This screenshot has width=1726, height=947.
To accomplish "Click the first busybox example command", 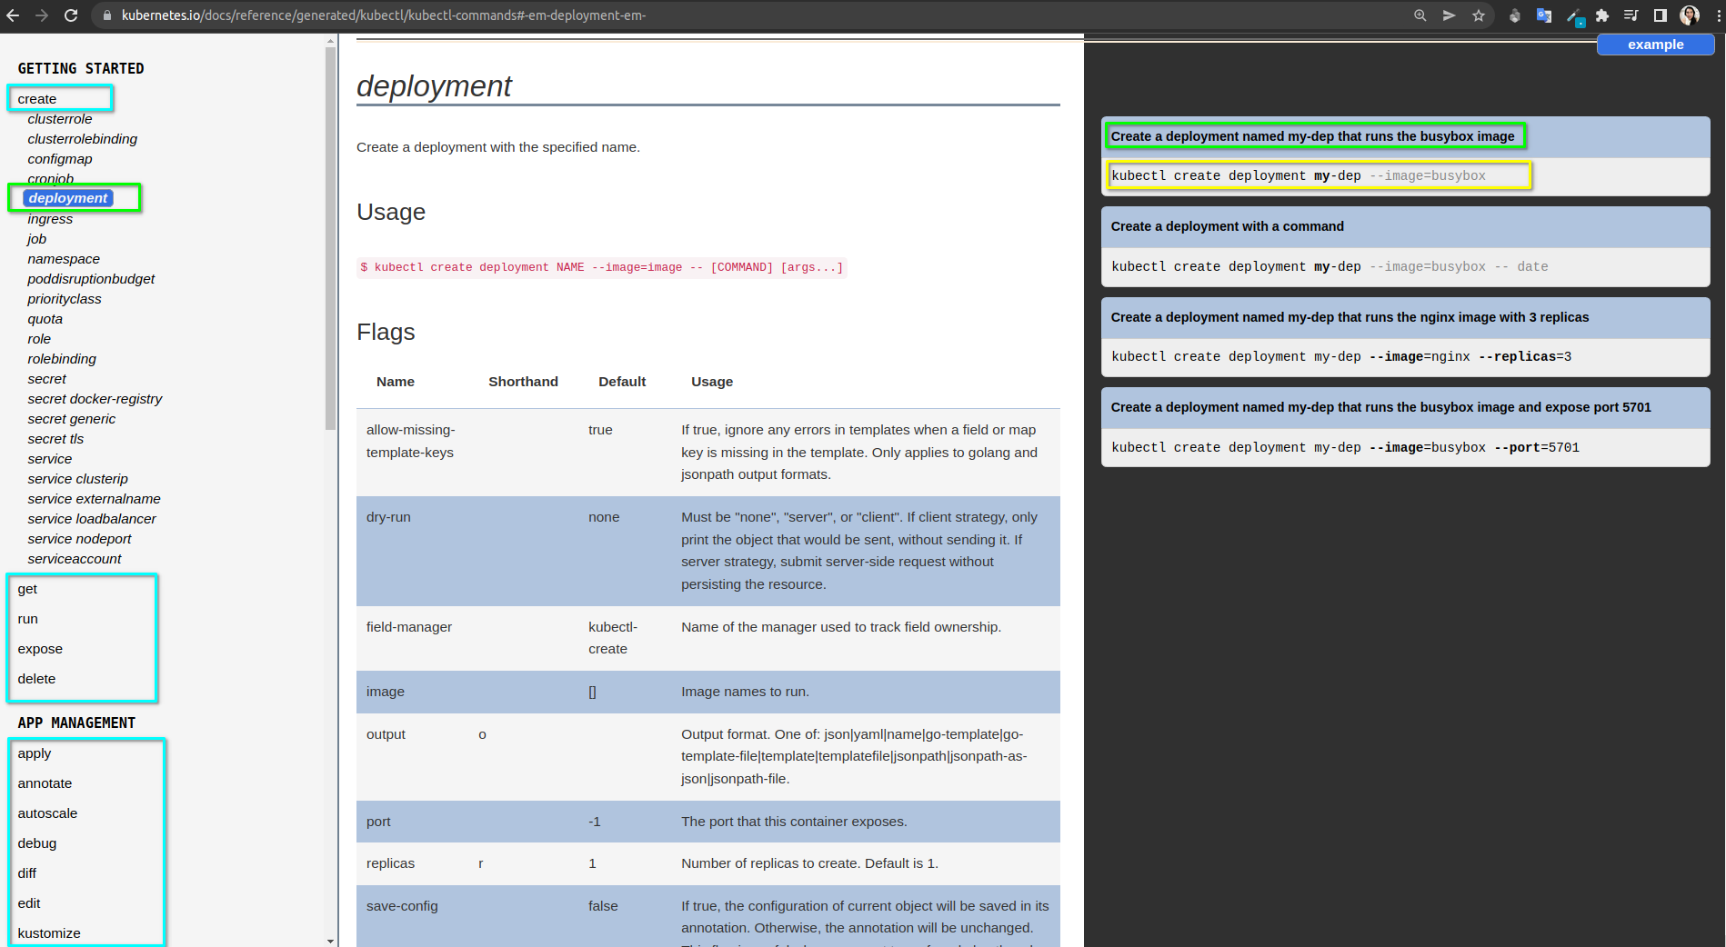I will (1299, 175).
